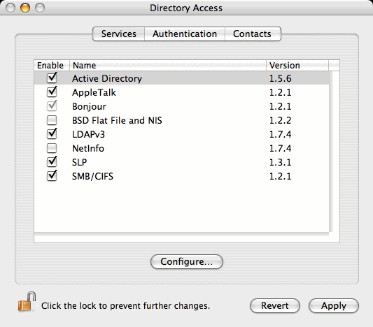Sort by the Enable column header

[52, 65]
